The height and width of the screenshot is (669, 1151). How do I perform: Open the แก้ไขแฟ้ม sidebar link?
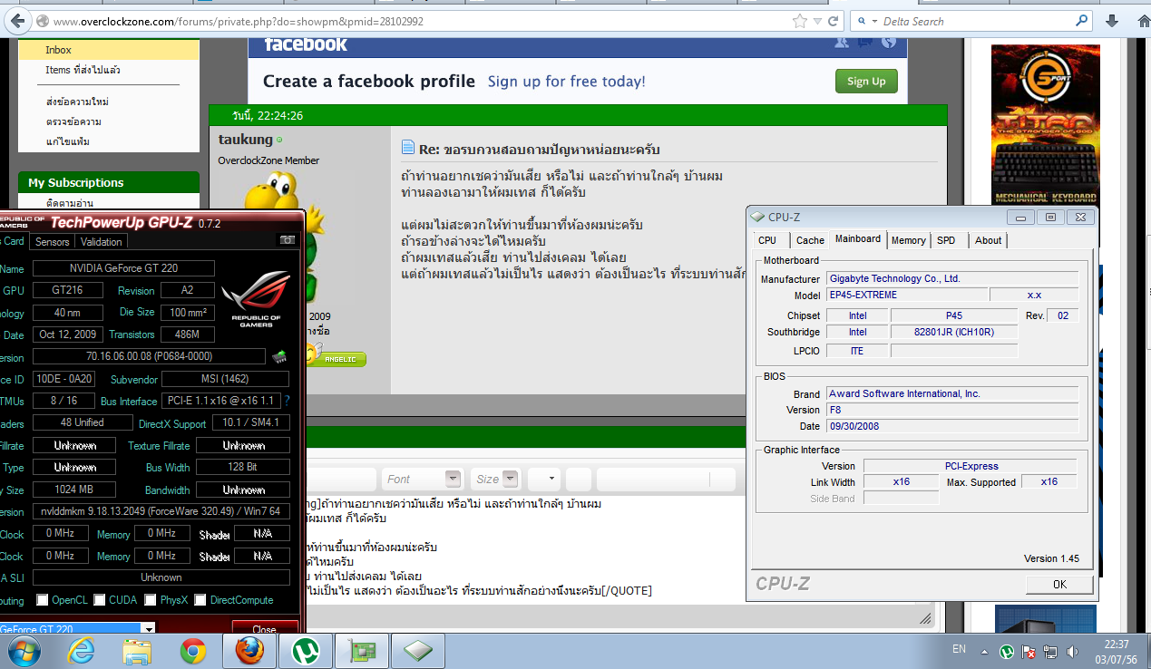click(68, 141)
